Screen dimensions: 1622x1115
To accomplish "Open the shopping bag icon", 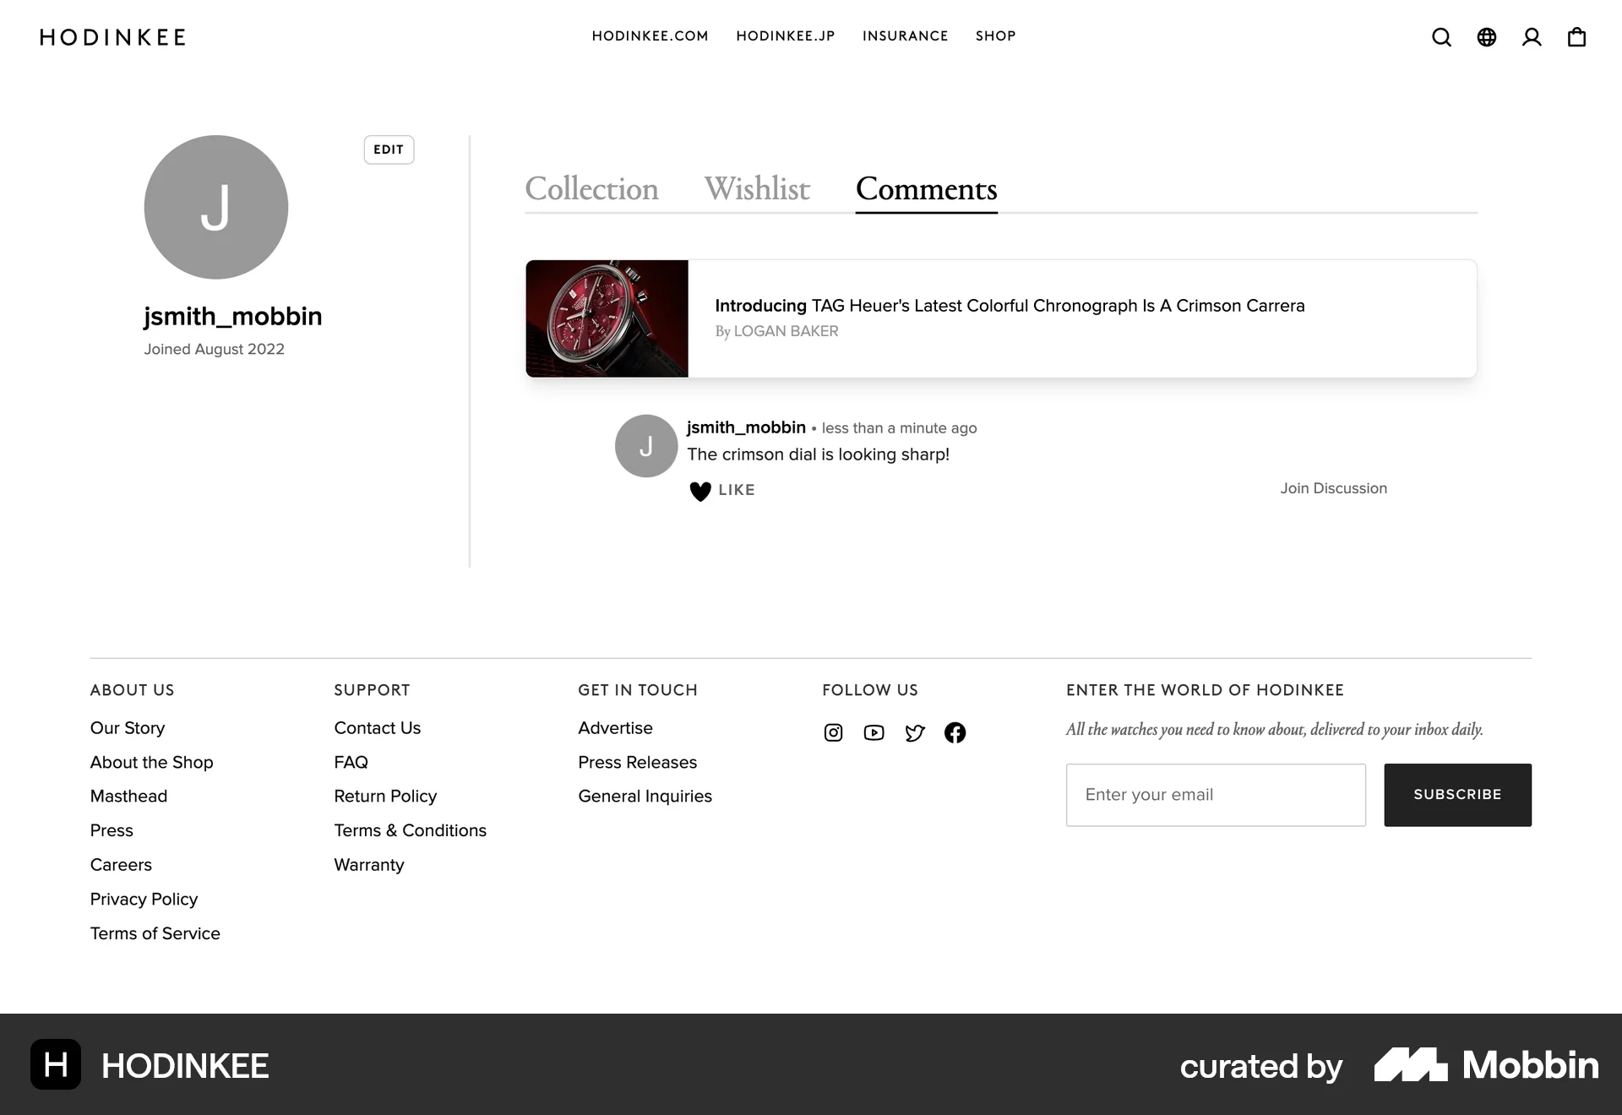I will [1576, 37].
